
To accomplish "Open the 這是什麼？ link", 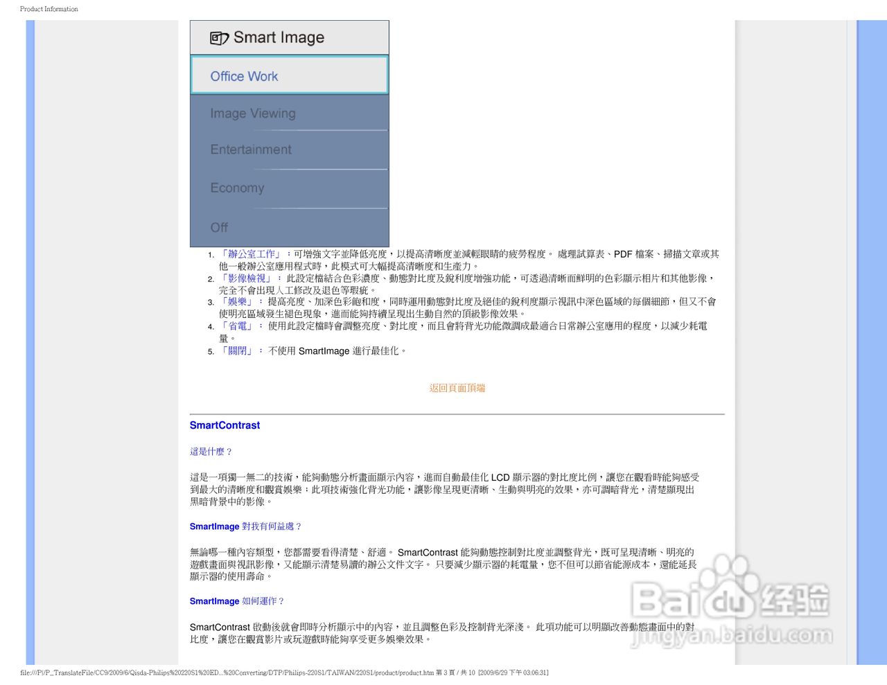I will [x=209, y=451].
